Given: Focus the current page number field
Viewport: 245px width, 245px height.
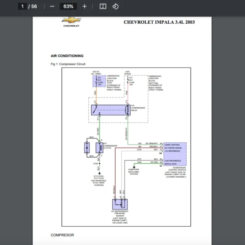Looking at the screenshot, I should tap(22, 7).
